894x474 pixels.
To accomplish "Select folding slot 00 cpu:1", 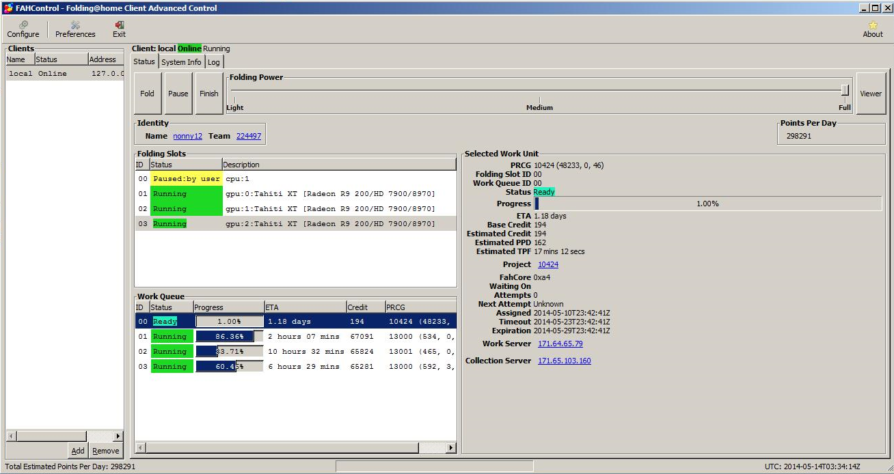I will (x=295, y=179).
